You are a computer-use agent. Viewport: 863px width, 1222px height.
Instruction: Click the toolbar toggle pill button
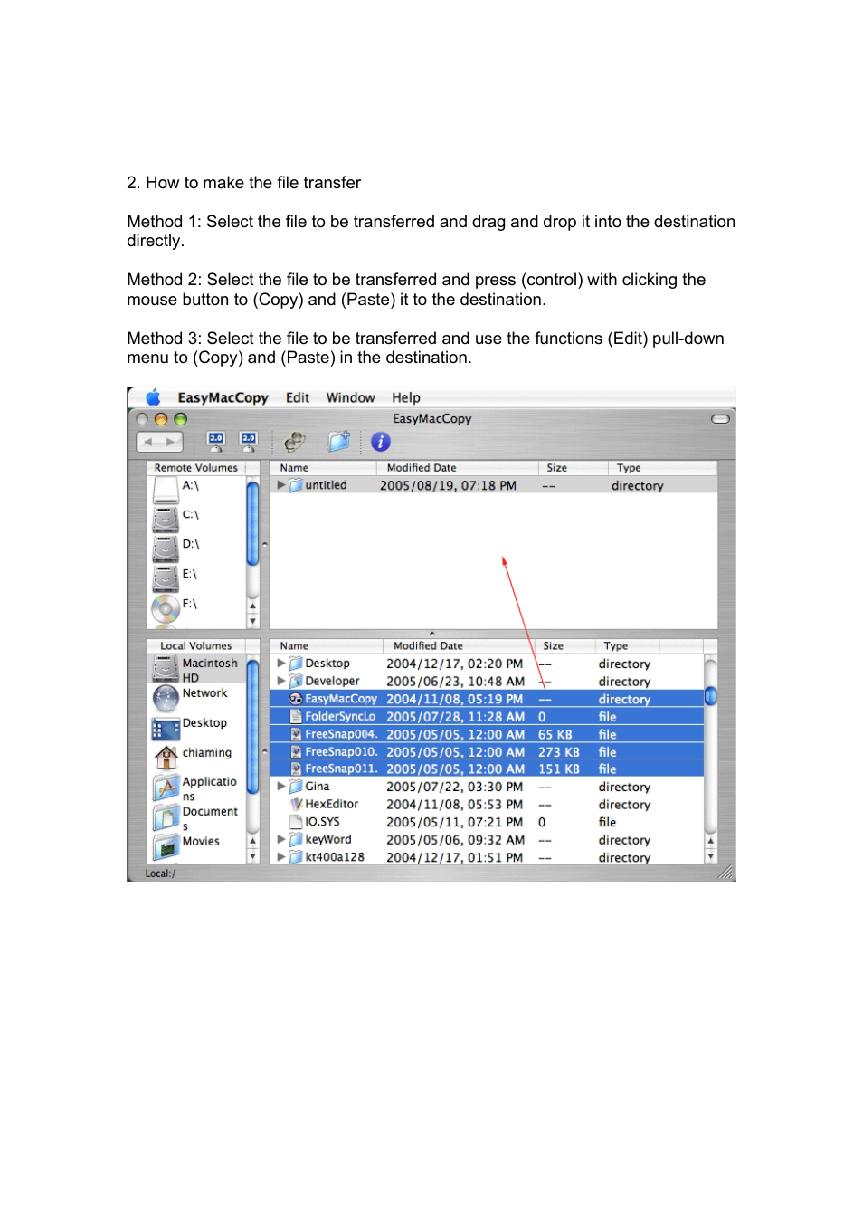[720, 419]
